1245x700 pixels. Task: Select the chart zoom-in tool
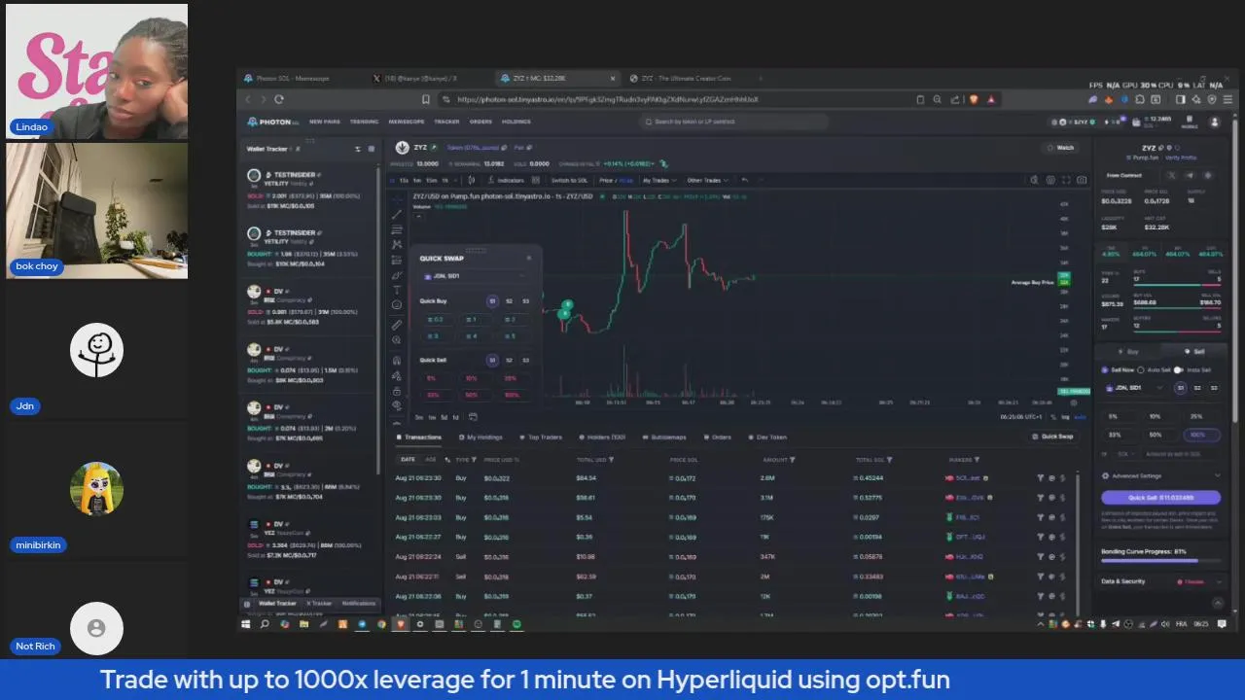(x=397, y=340)
